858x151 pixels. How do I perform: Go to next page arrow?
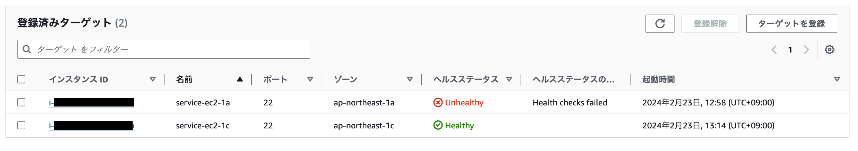806,50
